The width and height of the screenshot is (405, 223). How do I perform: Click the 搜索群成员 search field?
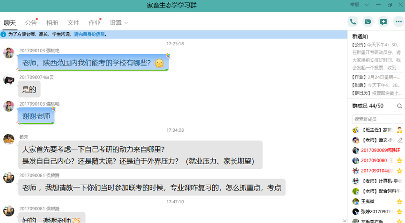pos(377,119)
